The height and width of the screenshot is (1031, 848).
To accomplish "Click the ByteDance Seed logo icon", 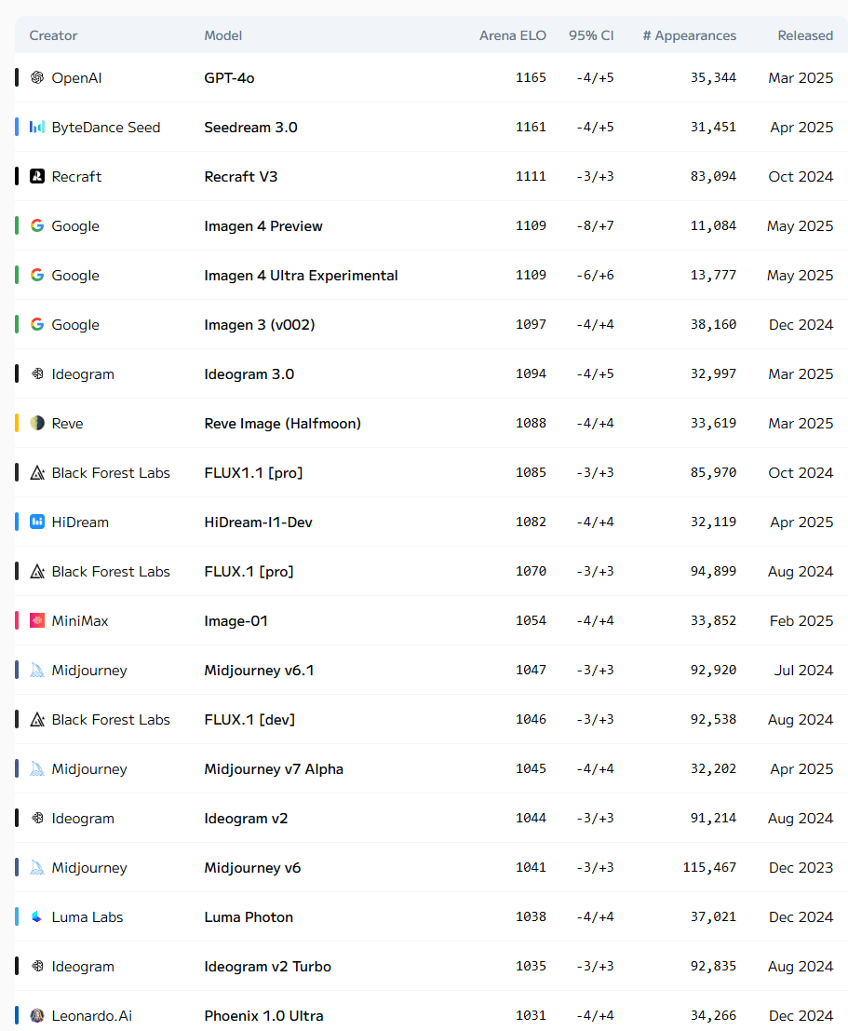I will coord(37,127).
